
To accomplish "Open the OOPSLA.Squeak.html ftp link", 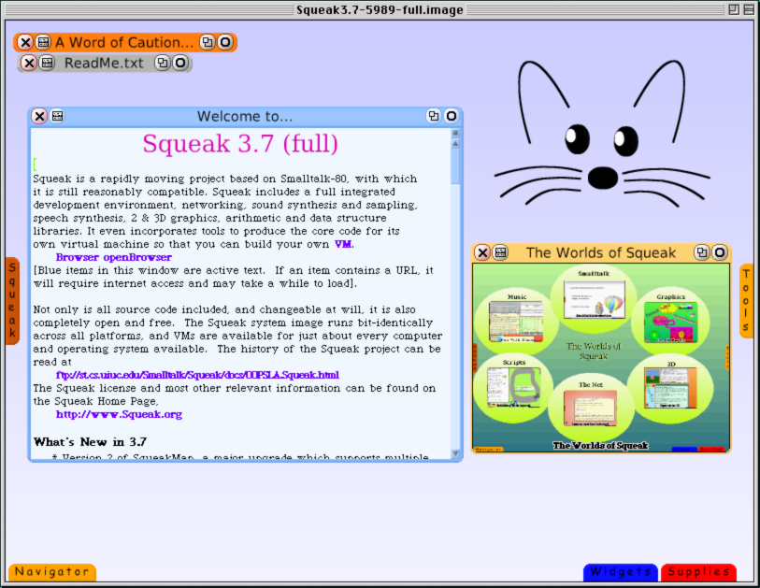I will click(x=197, y=375).
